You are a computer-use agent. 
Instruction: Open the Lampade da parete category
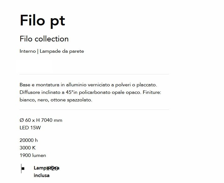pyautogui.click(x=62, y=51)
